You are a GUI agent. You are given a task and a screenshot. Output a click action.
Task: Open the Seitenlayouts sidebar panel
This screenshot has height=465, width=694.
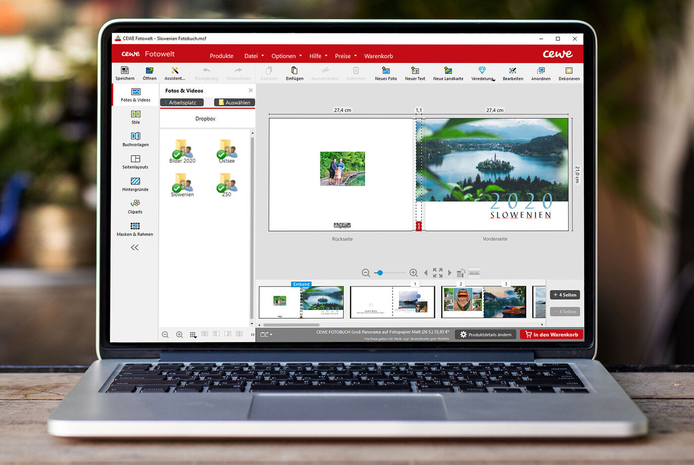135,162
